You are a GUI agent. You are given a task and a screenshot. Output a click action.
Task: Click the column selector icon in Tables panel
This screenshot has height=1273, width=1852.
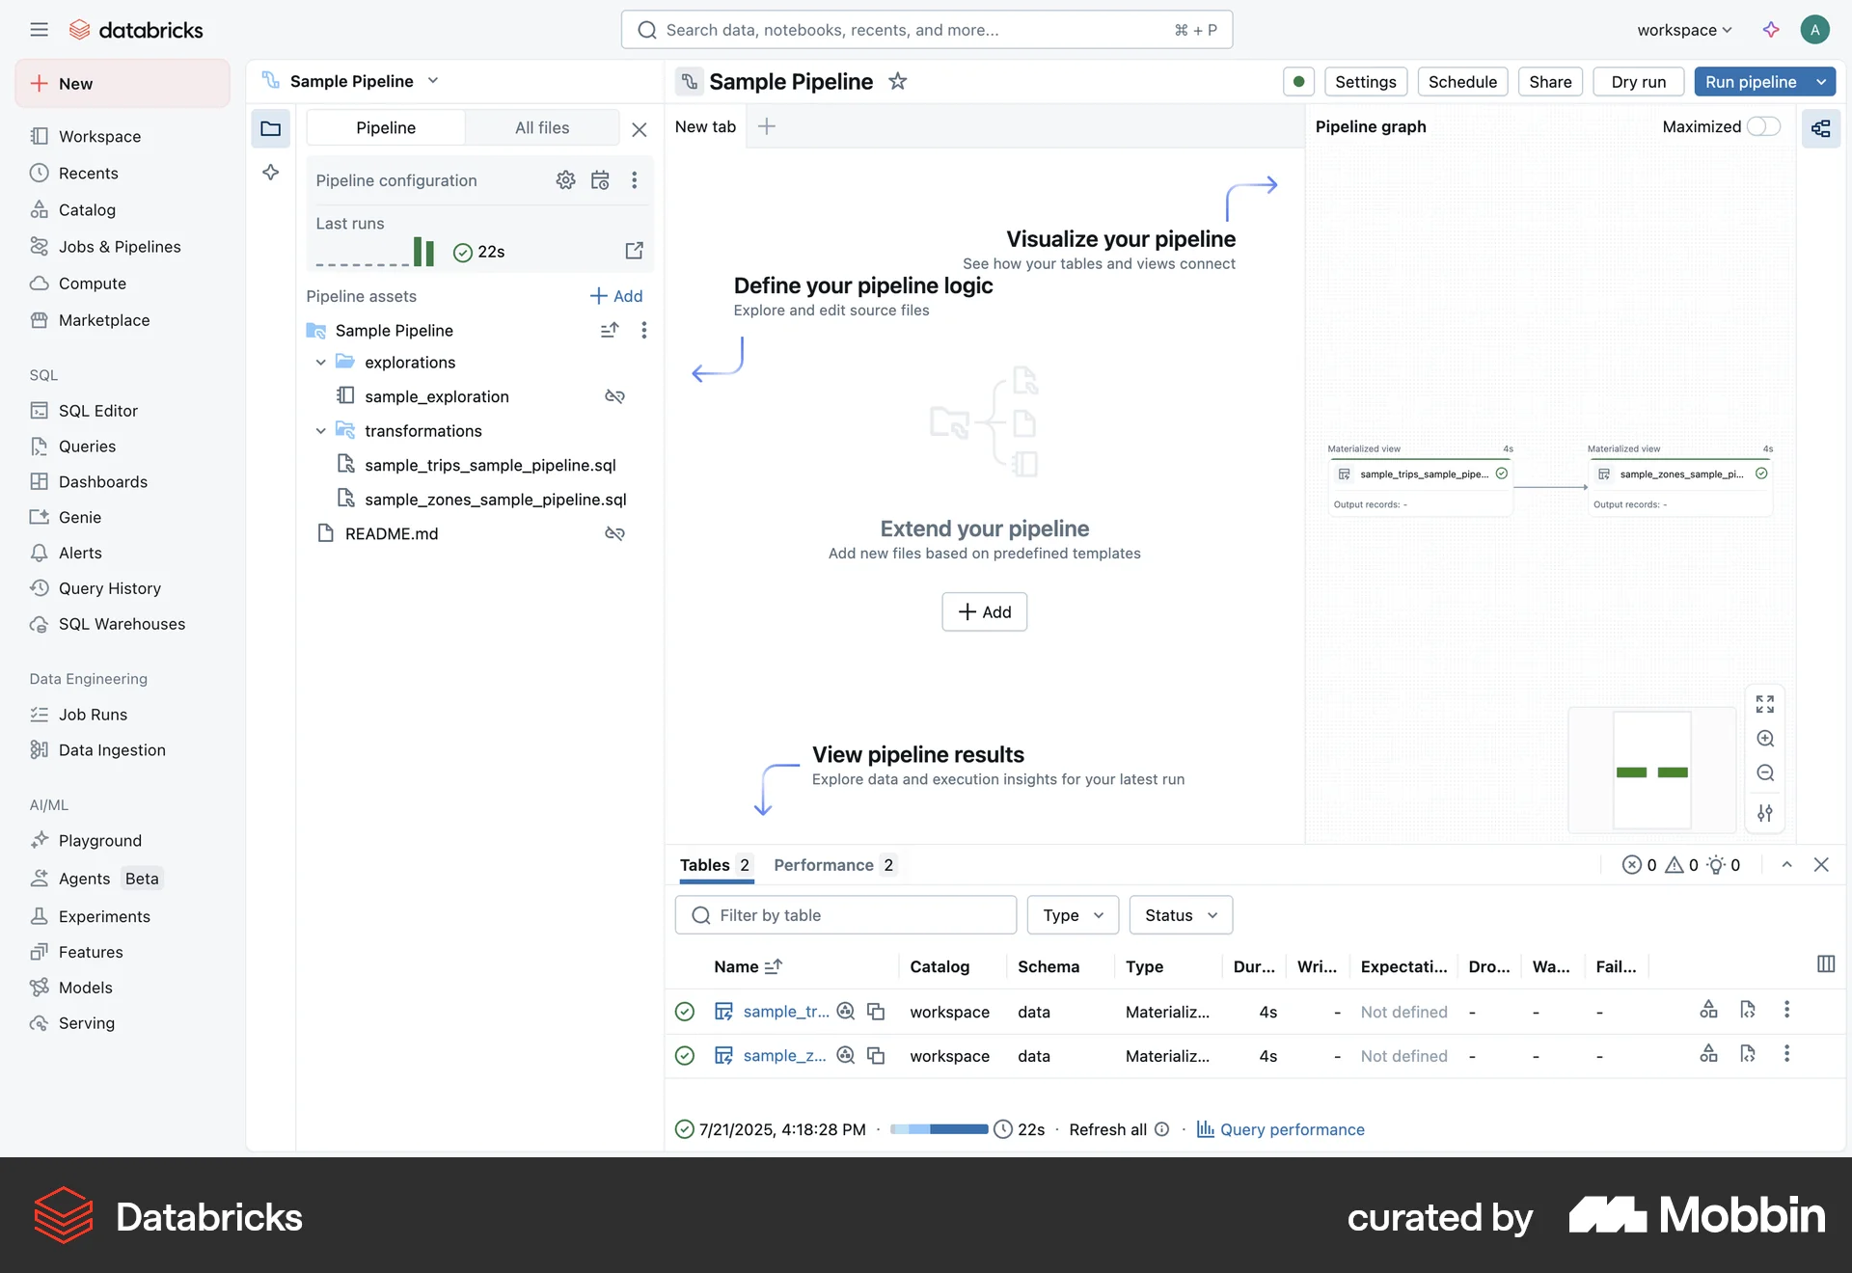pos(1825,963)
